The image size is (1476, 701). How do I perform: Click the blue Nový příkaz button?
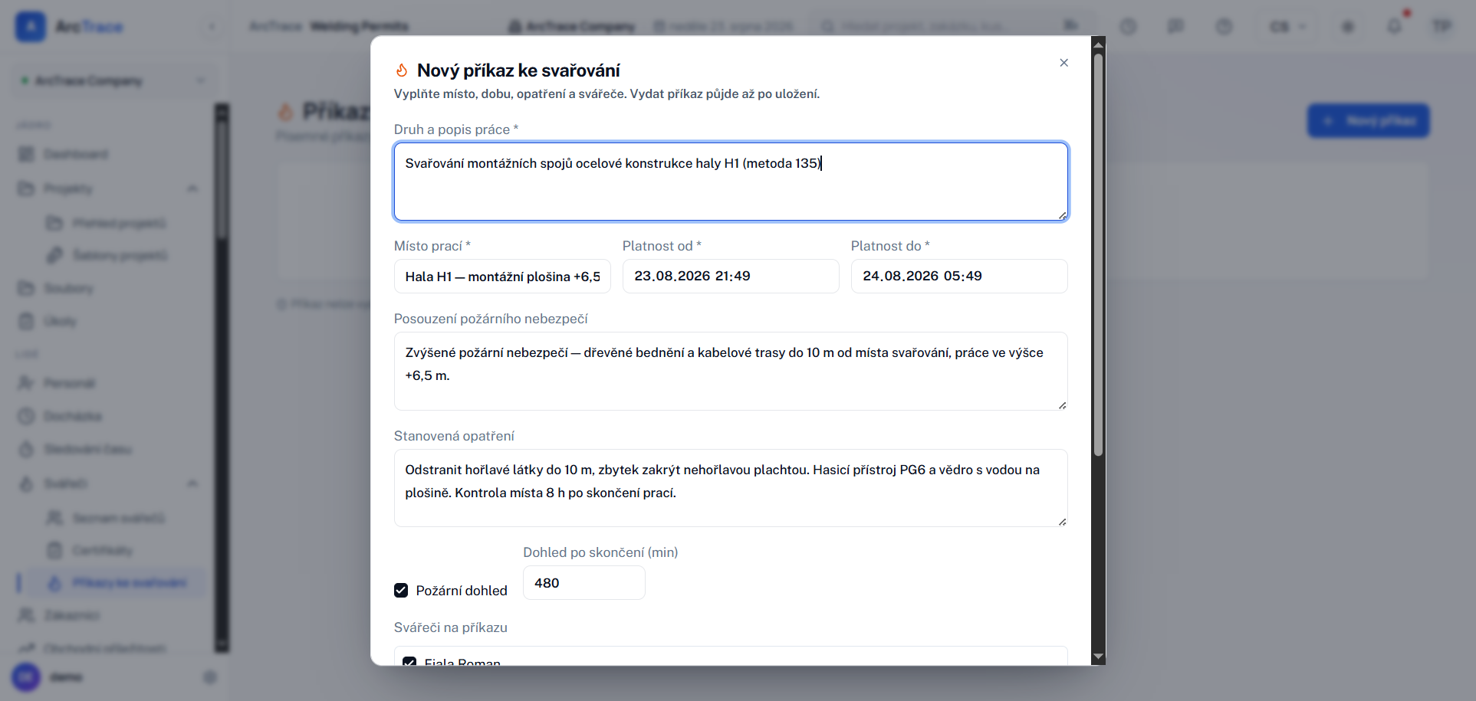[1369, 121]
